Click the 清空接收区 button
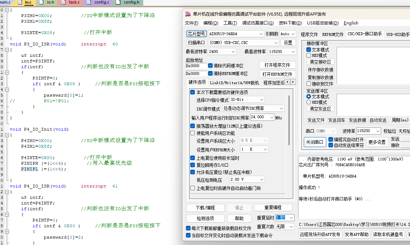 pos(320,62)
